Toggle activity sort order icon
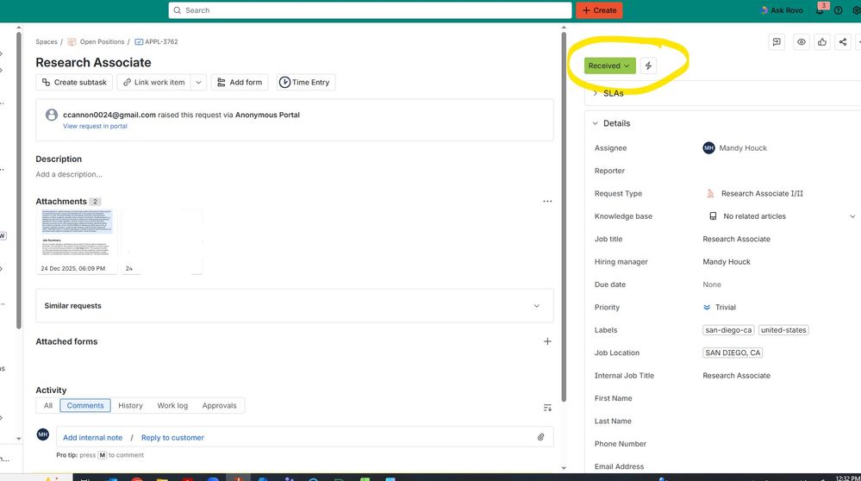 [547, 408]
